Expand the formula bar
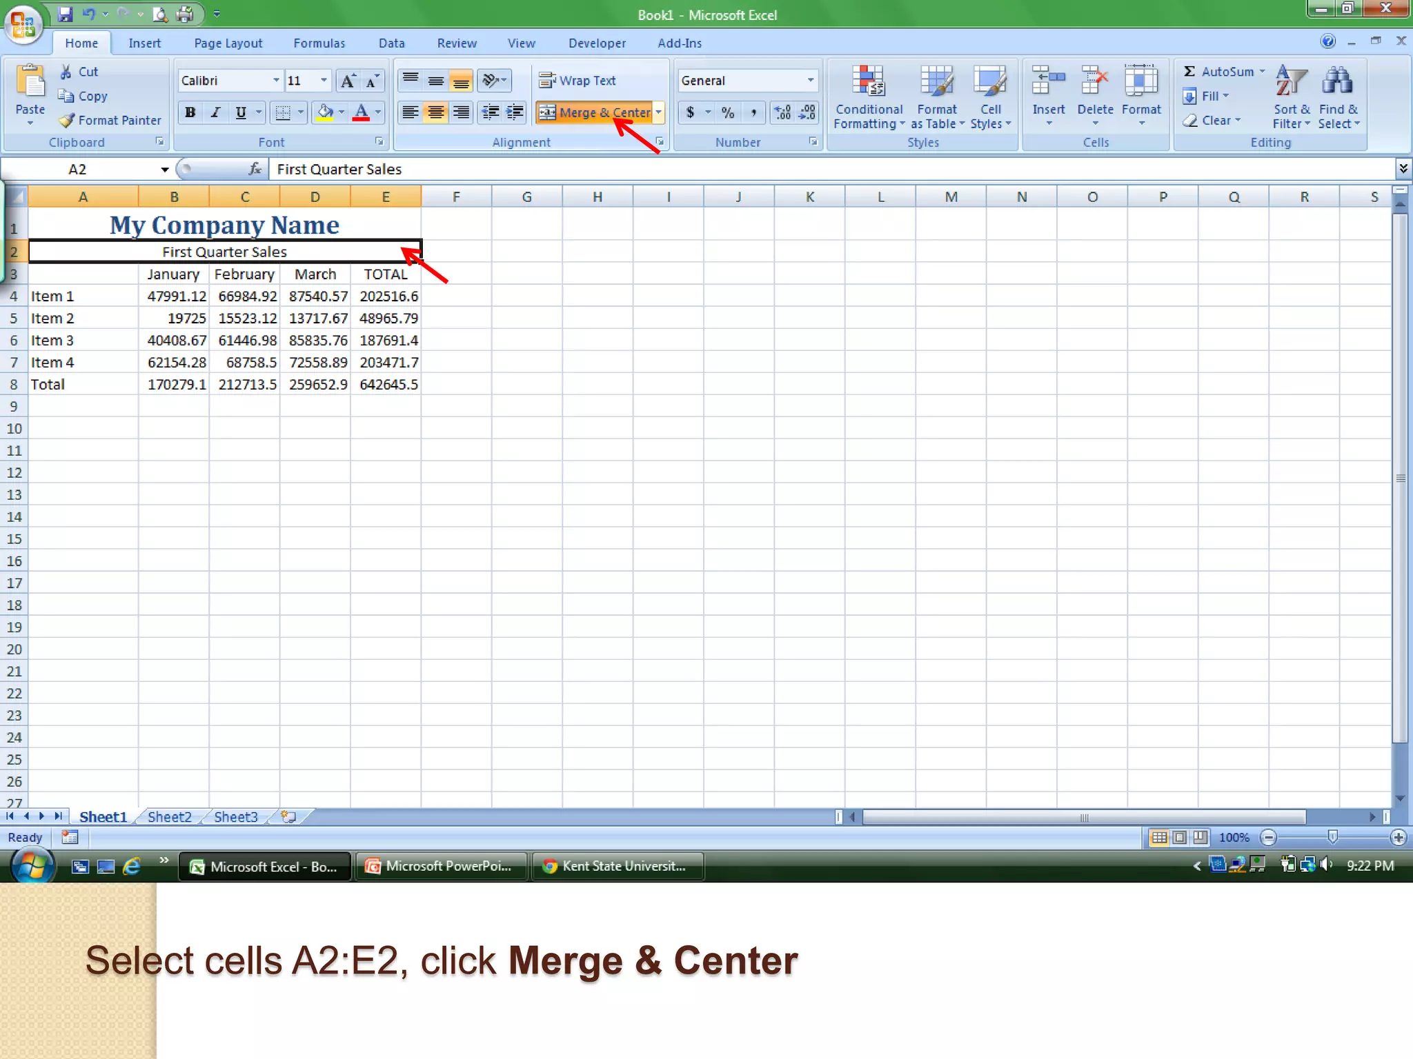 point(1403,168)
